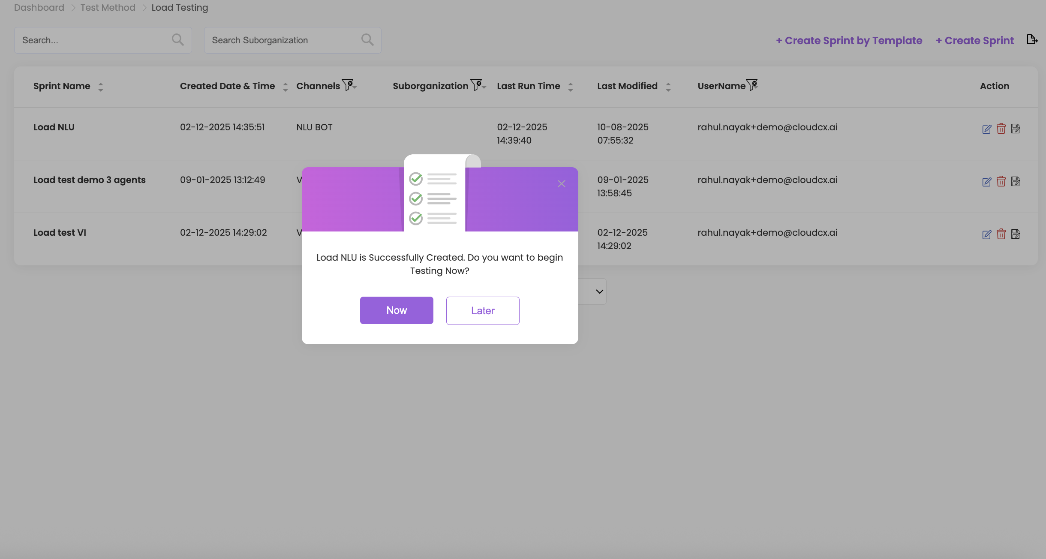1046x559 pixels.
Task: Click the search magnifier in Search box
Action: 177,40
